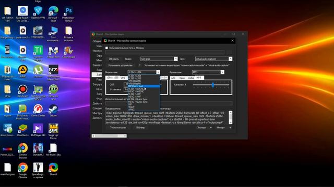Choose H.264 / NVENC in codec list

click(x=144, y=89)
